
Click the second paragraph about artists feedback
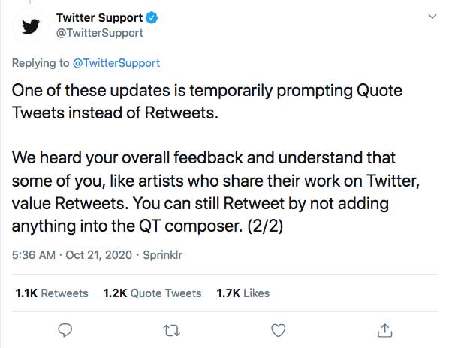pyautogui.click(x=215, y=192)
